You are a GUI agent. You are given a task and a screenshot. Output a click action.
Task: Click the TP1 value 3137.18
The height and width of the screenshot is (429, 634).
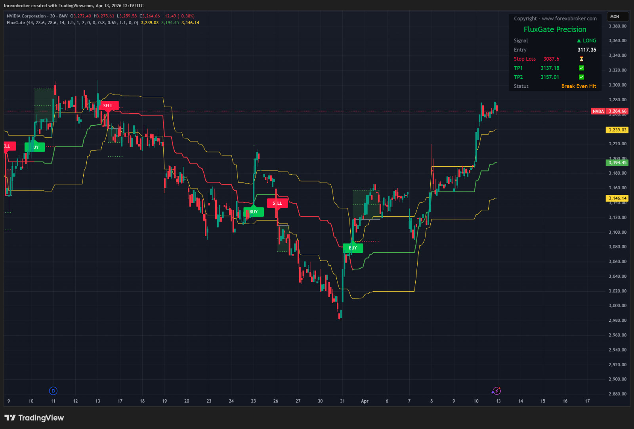pyautogui.click(x=550, y=68)
